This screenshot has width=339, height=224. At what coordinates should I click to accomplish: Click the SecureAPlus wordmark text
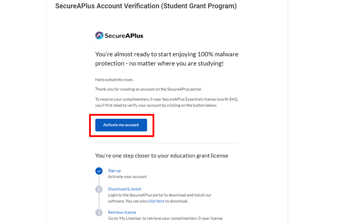(124, 36)
